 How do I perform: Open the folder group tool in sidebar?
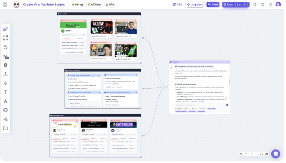coord(5,128)
